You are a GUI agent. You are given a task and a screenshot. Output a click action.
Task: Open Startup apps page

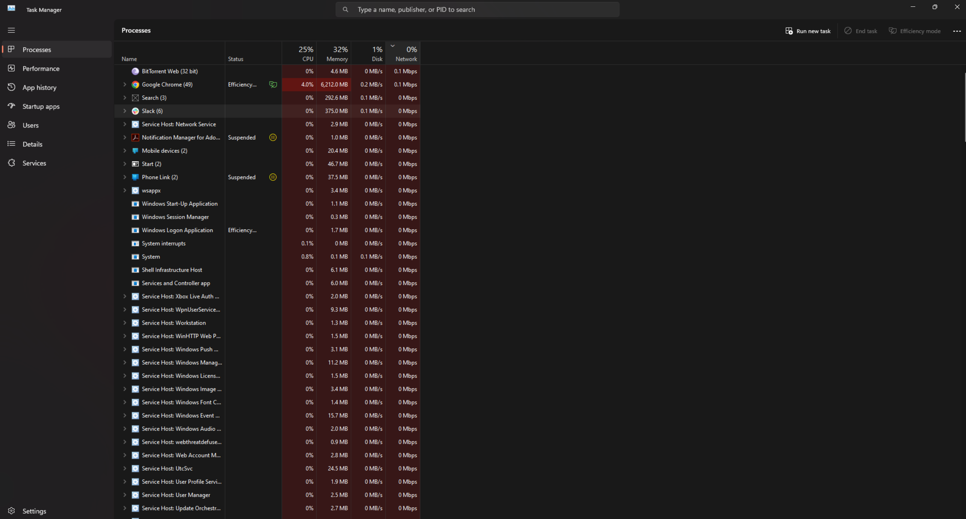point(57,106)
